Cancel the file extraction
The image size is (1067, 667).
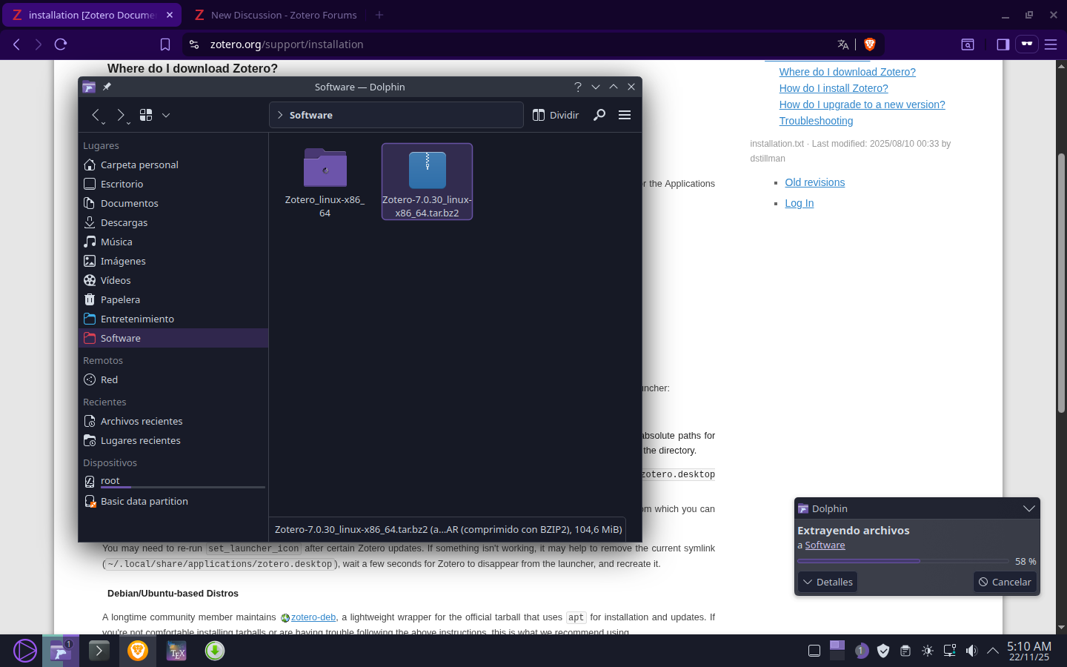pos(1005,582)
